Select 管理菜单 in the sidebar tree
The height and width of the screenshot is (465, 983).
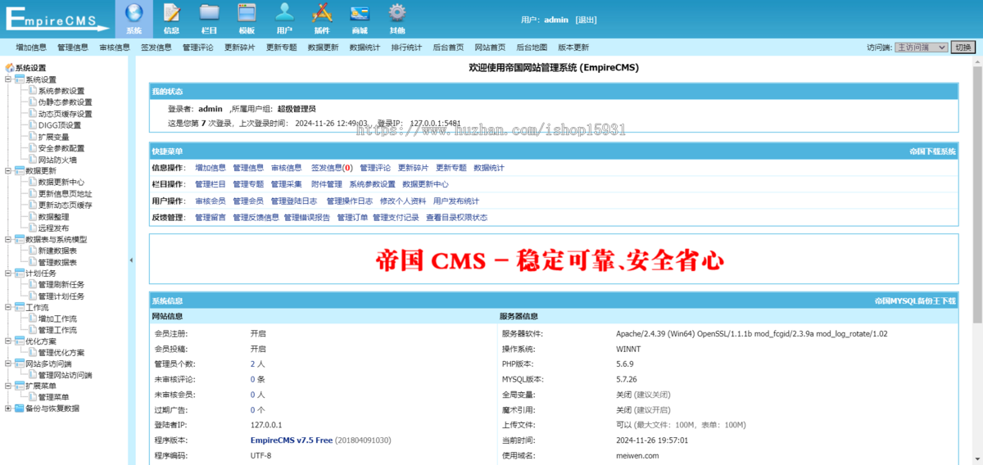54,397
